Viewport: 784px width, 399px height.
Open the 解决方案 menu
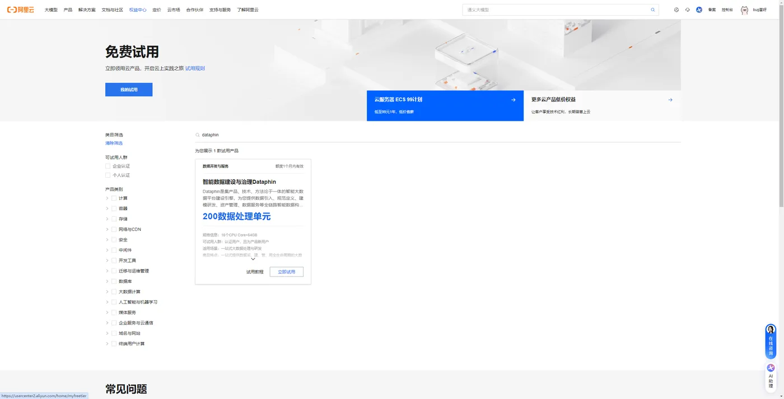[87, 10]
